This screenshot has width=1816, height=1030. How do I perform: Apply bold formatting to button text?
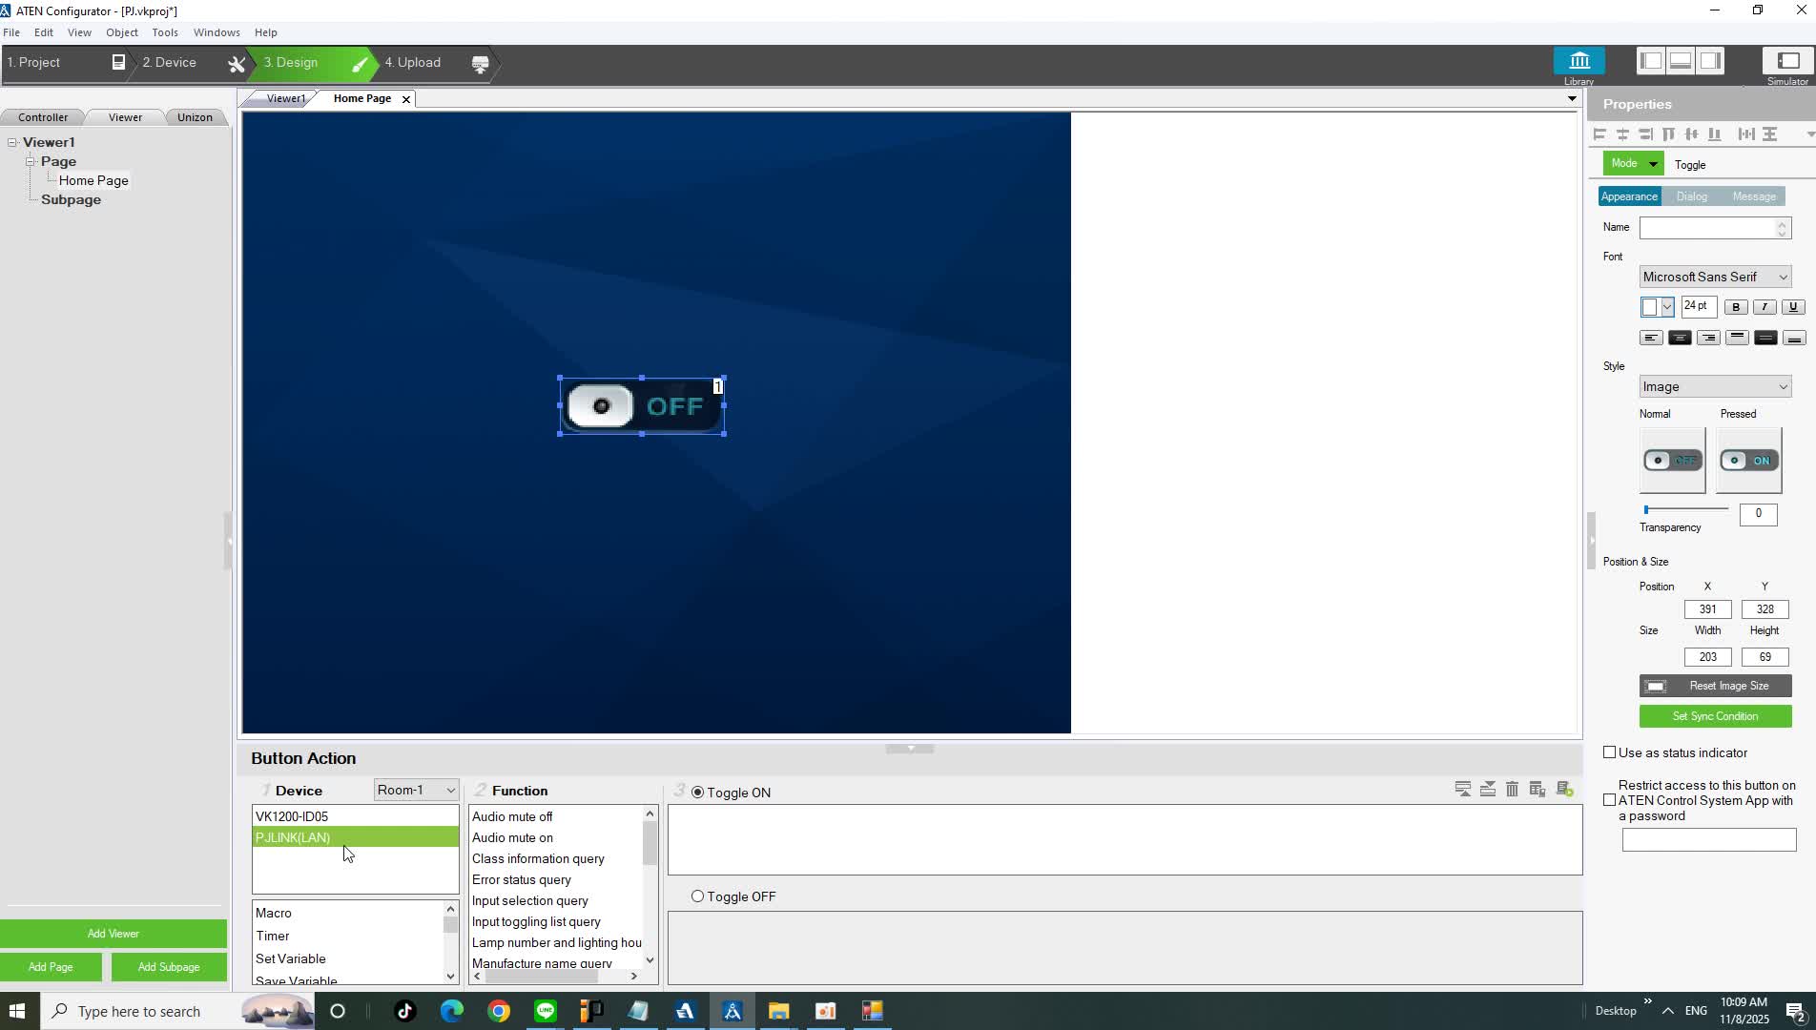[x=1736, y=307]
